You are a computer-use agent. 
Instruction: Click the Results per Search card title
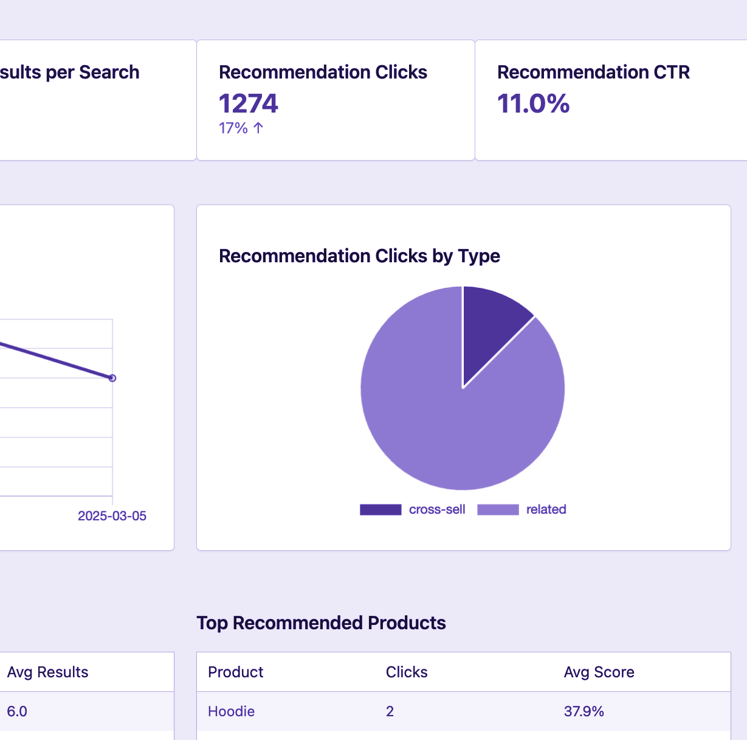pyautogui.click(x=69, y=72)
